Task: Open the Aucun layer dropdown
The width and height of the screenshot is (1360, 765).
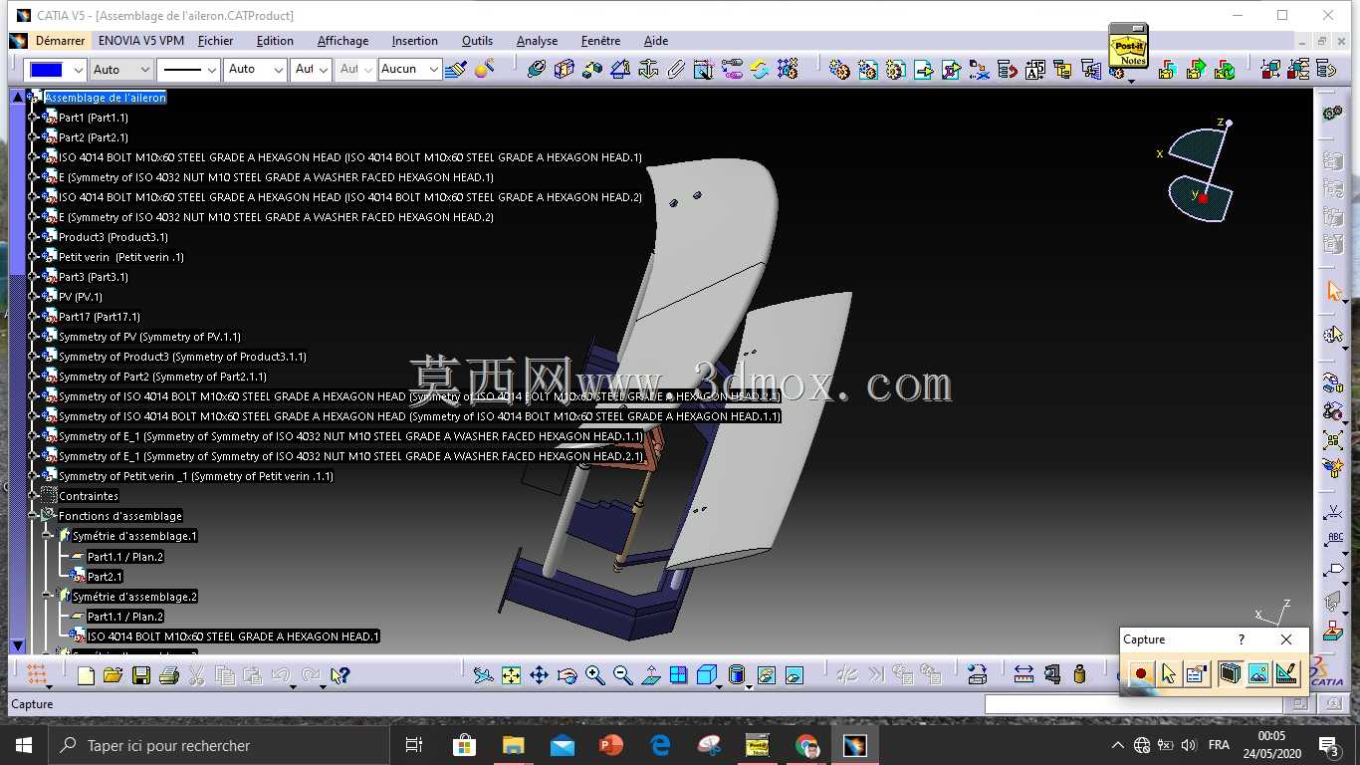Action: coord(409,70)
